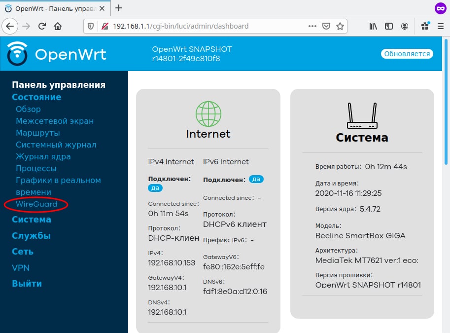Click Выйти to log out
The height and width of the screenshot is (333, 450).
point(27,284)
